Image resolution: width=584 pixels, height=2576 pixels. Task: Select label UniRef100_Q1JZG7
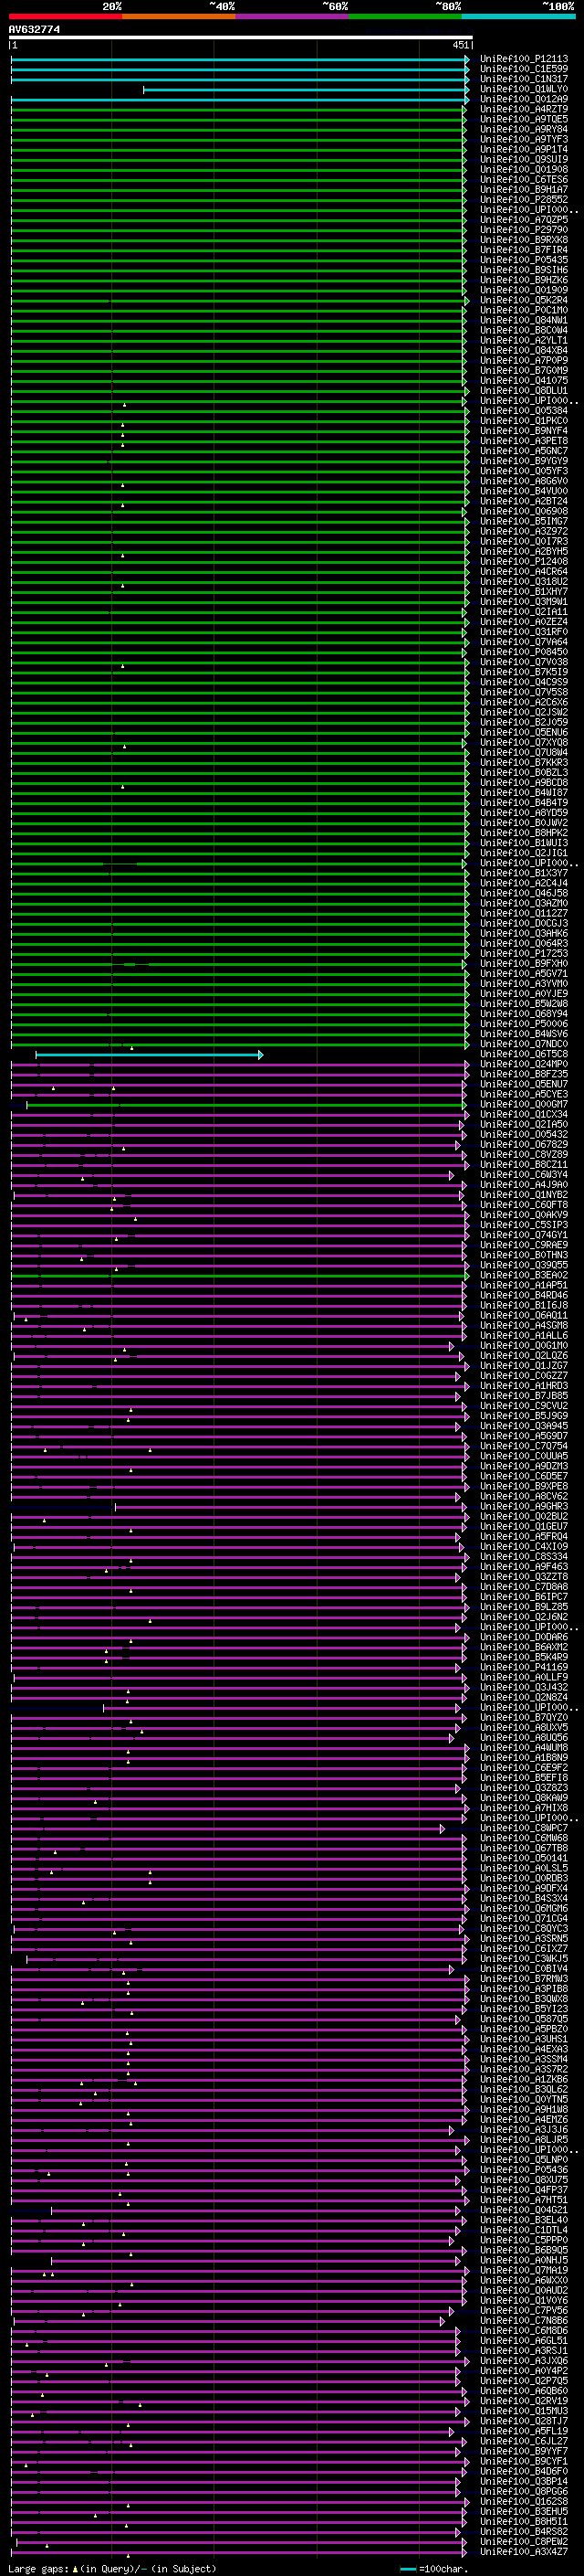pos(524,1366)
